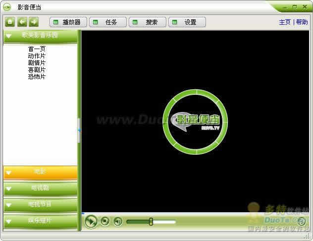Click the video display area logo
313x241 pixels.
pos(195,121)
